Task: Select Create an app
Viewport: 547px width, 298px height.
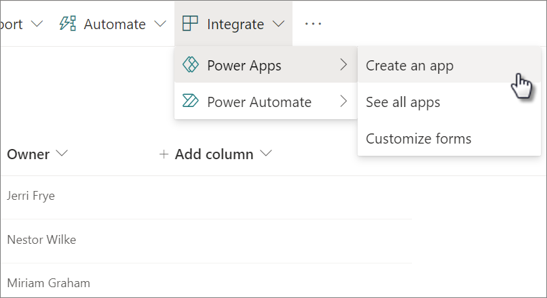Action: [x=409, y=65]
